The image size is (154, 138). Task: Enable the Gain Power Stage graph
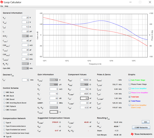130,80
